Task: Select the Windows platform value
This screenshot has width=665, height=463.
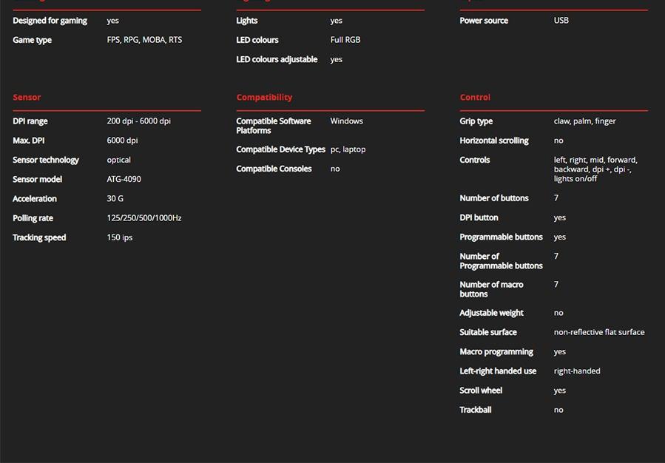Action: (346, 121)
